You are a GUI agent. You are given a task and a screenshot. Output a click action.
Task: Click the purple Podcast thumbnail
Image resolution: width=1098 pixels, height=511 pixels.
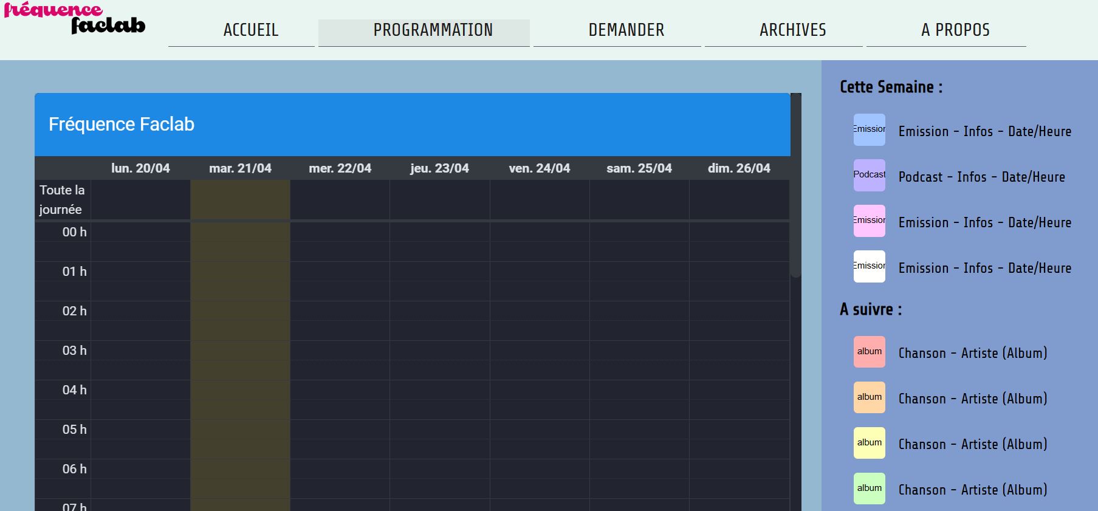click(x=870, y=175)
